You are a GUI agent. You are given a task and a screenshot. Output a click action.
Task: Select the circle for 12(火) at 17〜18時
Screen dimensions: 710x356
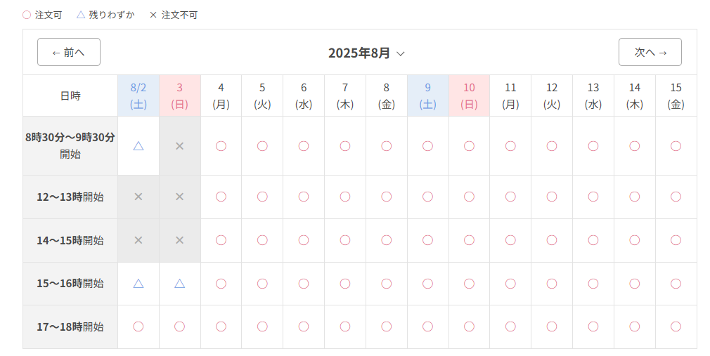[552, 327]
